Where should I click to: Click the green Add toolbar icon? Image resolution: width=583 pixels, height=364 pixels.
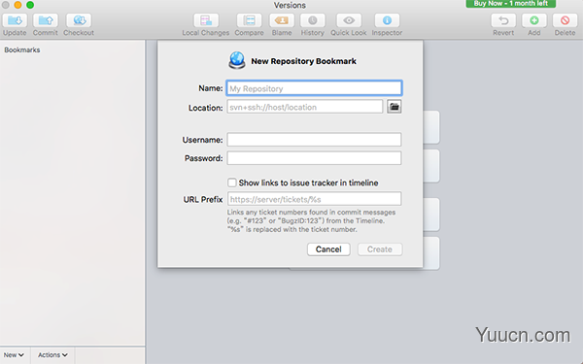point(534,20)
